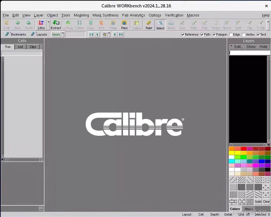Select the Z All zoom icon
The width and height of the screenshot is (271, 217).
[x=6, y=25]
